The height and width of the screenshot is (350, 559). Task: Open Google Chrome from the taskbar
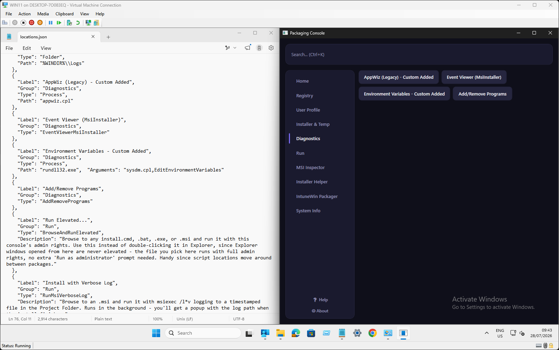[x=372, y=333]
